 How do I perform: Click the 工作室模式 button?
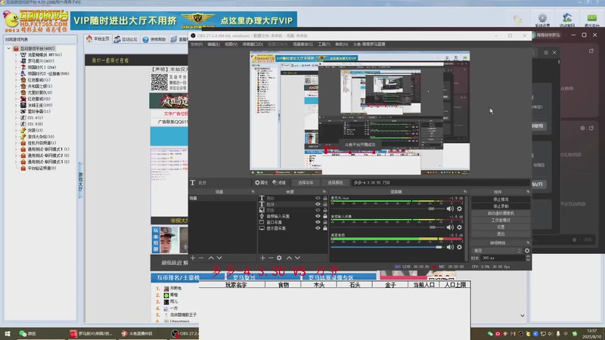tap(501, 220)
